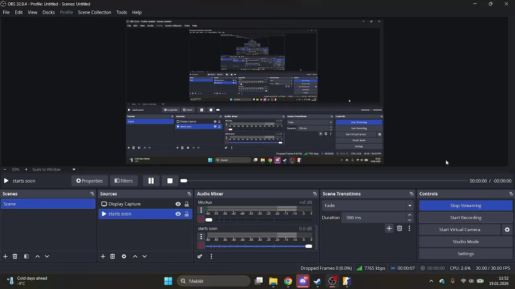Move source up in the Sources dock
The height and width of the screenshot is (289, 515).
pos(135,256)
